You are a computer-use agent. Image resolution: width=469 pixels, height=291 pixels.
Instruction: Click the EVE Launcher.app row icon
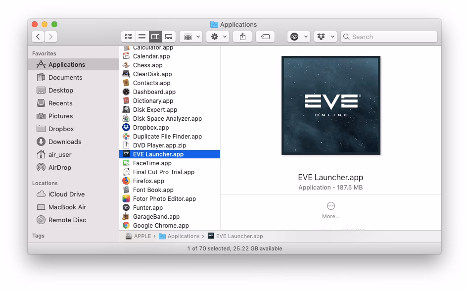pyautogui.click(x=126, y=154)
